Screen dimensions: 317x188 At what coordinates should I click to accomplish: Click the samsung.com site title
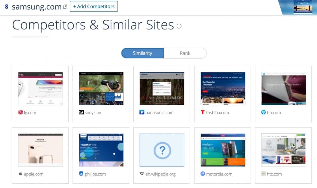(x=37, y=7)
